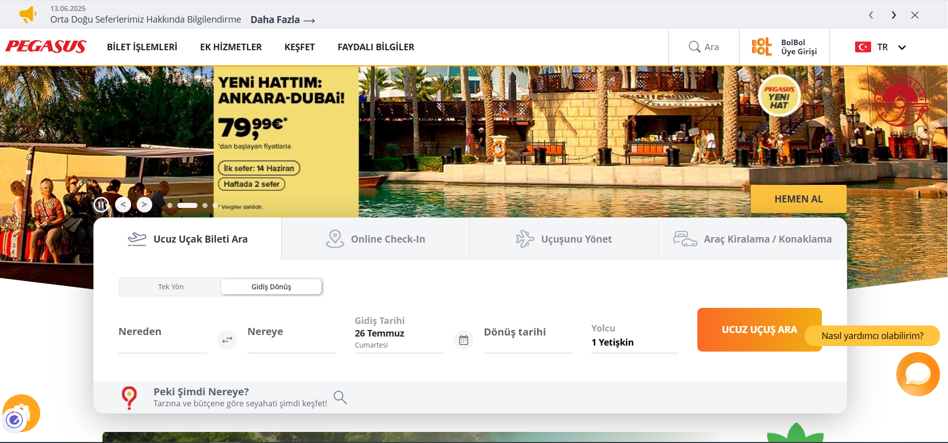Switch to the Uçuşunu Yönet tab
This screenshot has height=443, width=948.
click(x=564, y=239)
